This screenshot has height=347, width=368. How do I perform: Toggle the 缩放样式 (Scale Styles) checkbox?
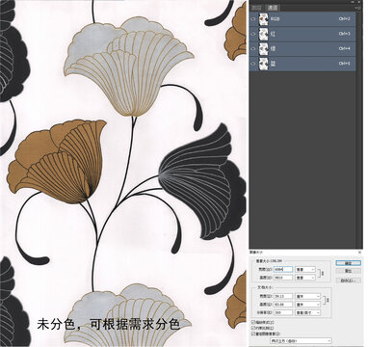253,322
